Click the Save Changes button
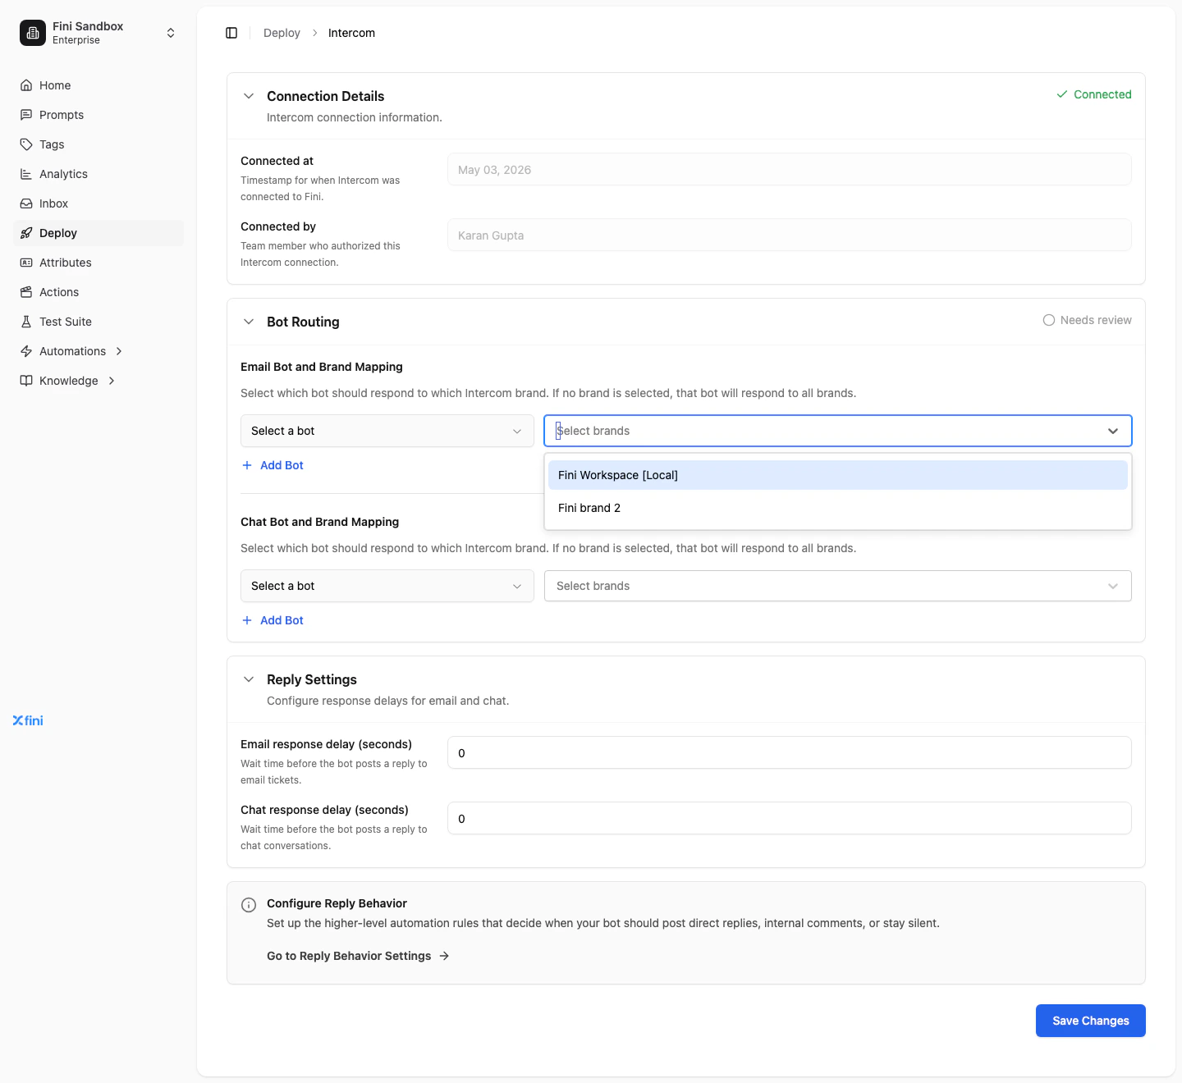1182x1083 pixels. 1091,1021
